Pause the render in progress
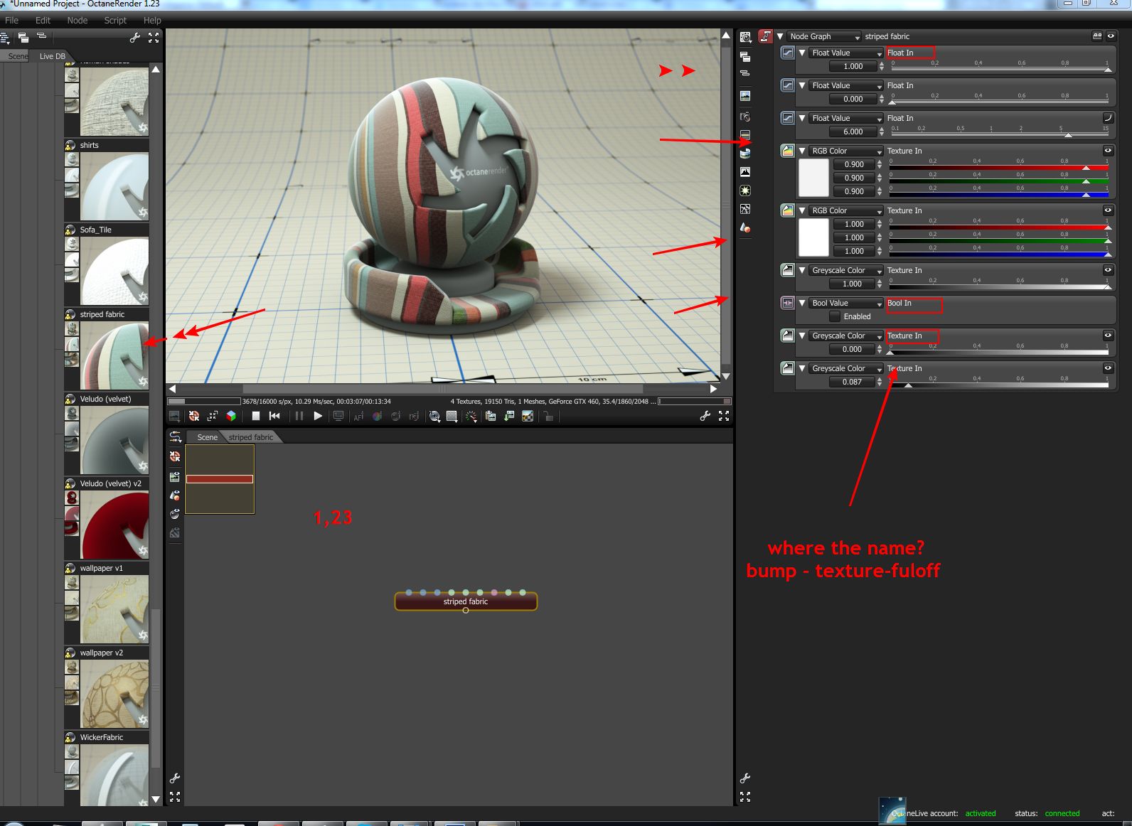This screenshot has width=1132, height=826. [x=299, y=416]
